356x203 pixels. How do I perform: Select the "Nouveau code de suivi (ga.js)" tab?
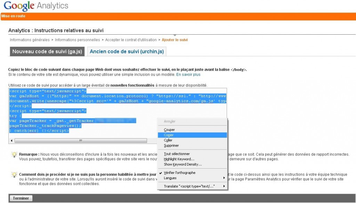tap(47, 51)
